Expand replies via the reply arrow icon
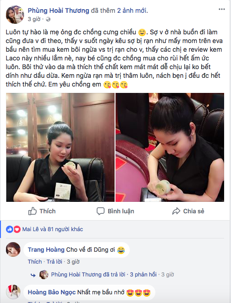Screen dimensions: 231x303 [33, 275]
